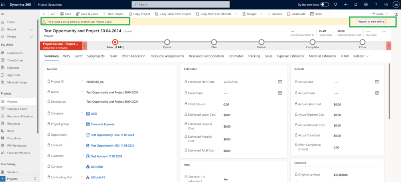The width and height of the screenshot is (401, 182).
Task: Expand the Recent section chevron
Action: pos(31,29)
